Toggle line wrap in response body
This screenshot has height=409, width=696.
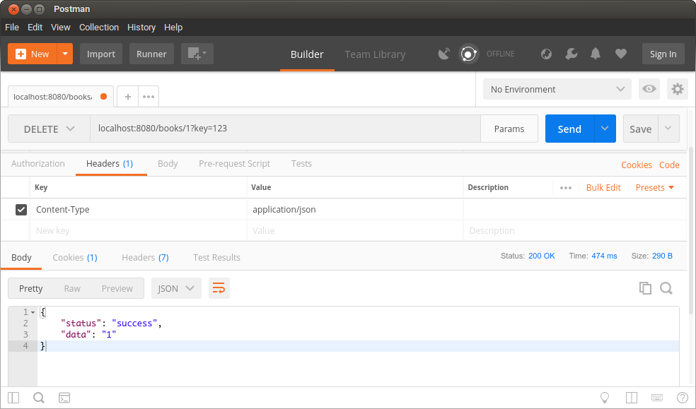(219, 288)
